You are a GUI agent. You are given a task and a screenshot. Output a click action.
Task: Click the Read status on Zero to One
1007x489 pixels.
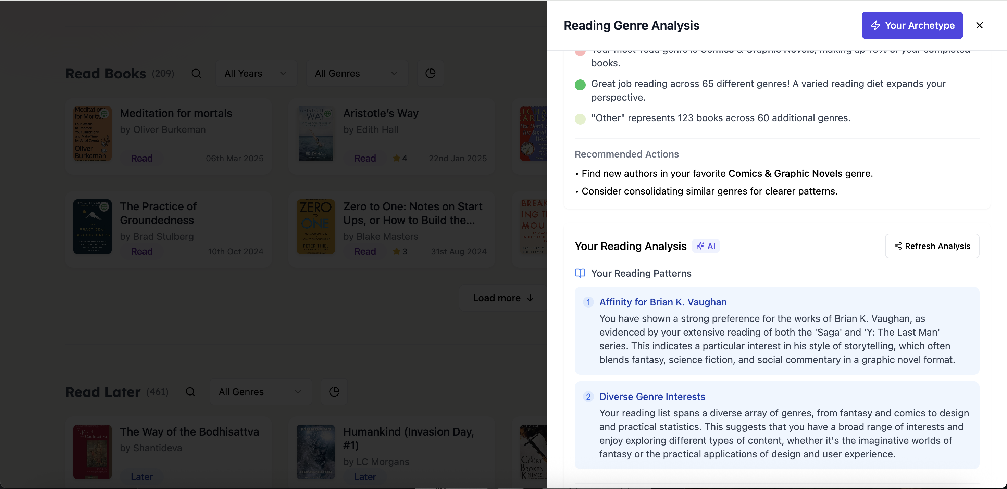tap(365, 251)
